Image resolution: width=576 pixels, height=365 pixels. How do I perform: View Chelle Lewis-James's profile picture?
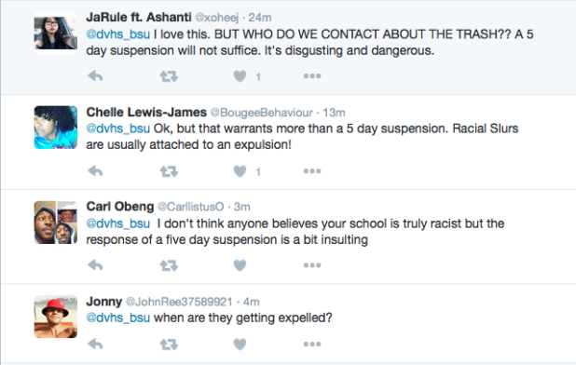56,128
